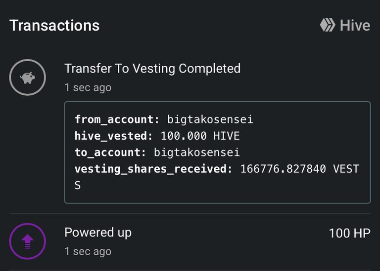Click from_account value bigtakosensei
This screenshot has height=271, width=380.
(210, 119)
